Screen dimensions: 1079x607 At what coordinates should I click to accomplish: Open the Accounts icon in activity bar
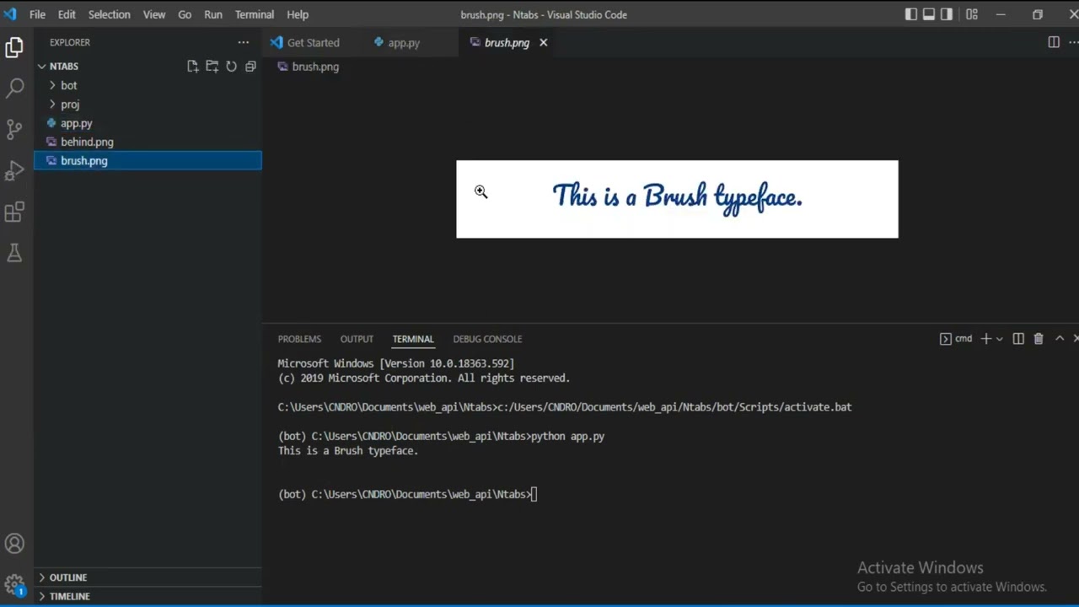point(14,544)
